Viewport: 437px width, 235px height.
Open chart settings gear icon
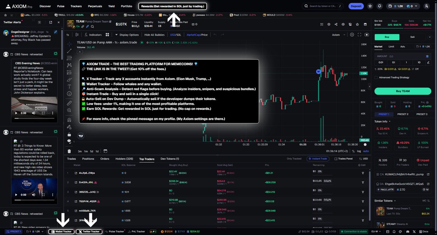pos(352,35)
